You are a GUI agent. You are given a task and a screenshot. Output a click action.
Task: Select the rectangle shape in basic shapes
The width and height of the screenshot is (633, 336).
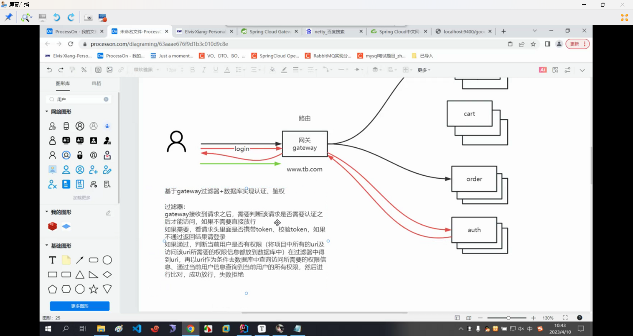[52, 274]
